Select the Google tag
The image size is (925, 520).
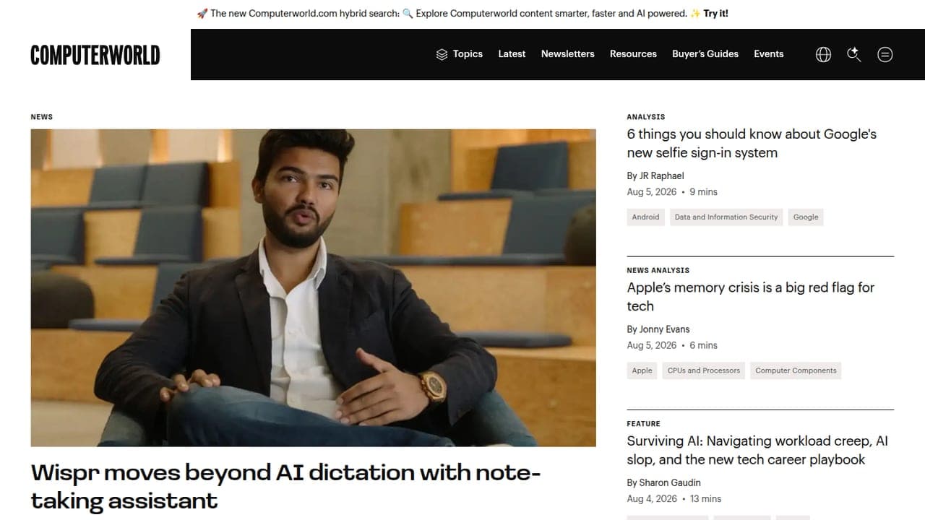coord(806,217)
